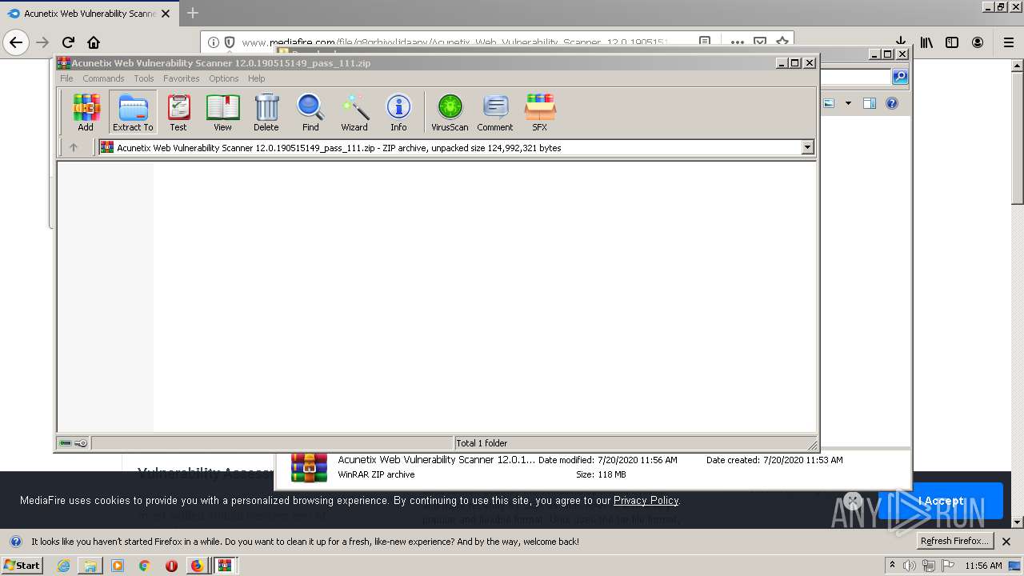This screenshot has width=1024, height=576.
Task: Reload the Firefox page
Action: click(x=68, y=42)
